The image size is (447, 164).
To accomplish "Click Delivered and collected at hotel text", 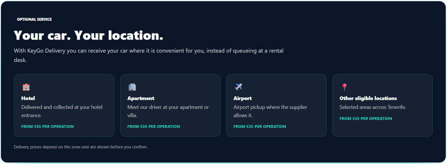I will tap(62, 111).
